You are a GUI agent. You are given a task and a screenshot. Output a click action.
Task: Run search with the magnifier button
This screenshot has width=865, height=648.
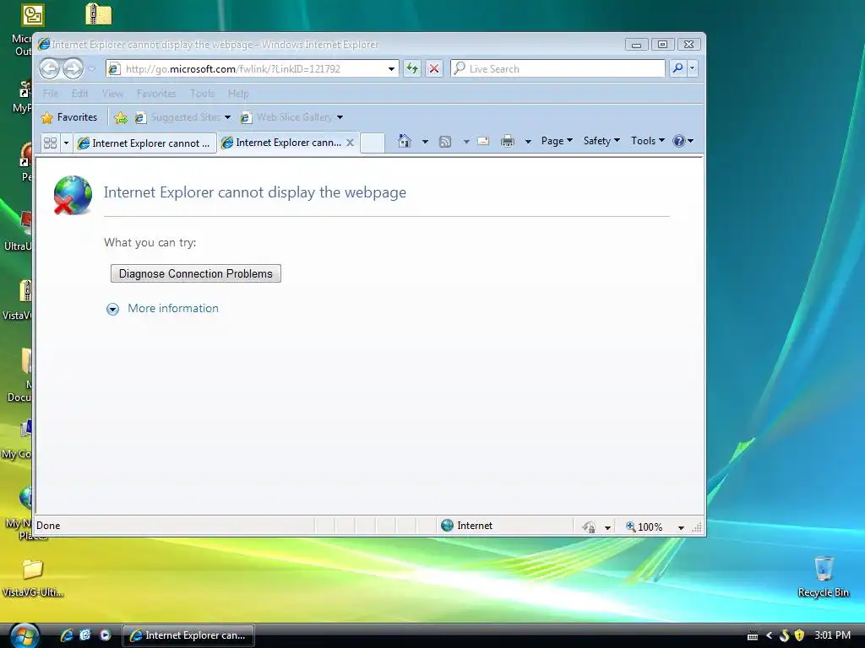click(x=677, y=69)
